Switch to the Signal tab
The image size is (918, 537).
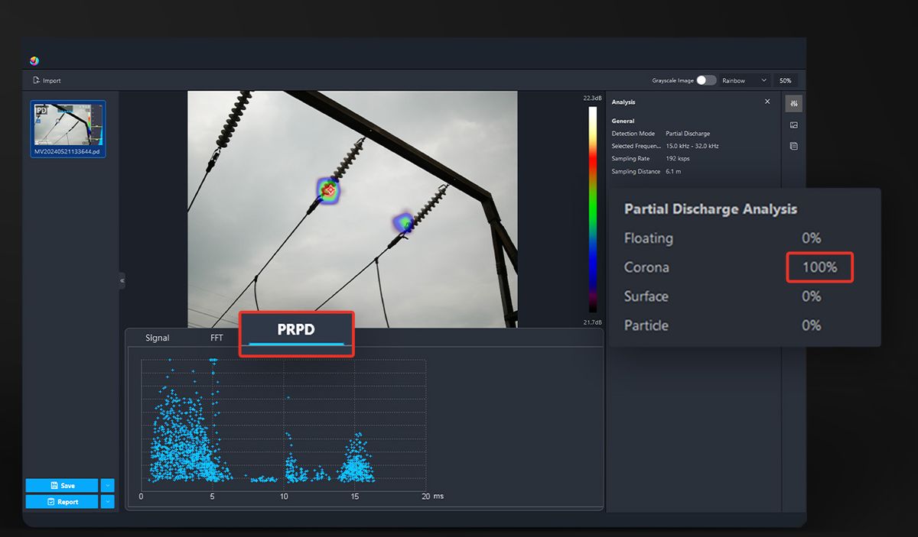pyautogui.click(x=158, y=338)
